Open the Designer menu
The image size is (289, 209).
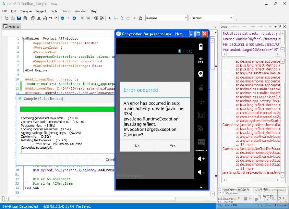[26, 11]
